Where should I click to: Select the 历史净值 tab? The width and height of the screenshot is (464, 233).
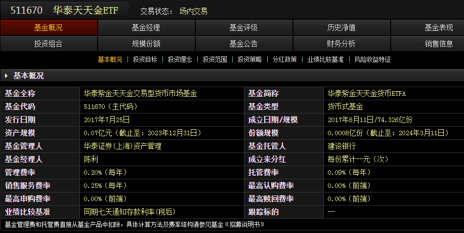341,28
